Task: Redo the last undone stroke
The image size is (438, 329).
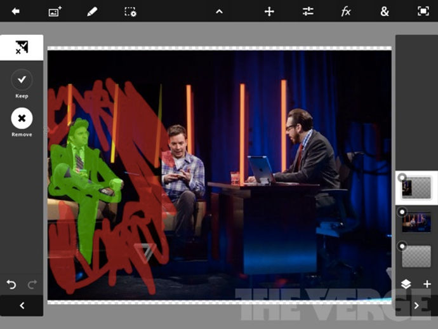Action: coord(32,285)
